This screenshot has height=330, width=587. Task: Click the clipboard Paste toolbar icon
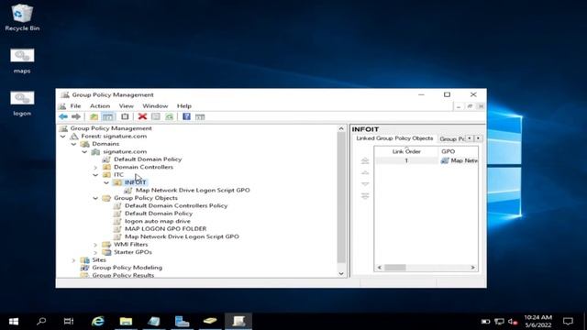125,116
